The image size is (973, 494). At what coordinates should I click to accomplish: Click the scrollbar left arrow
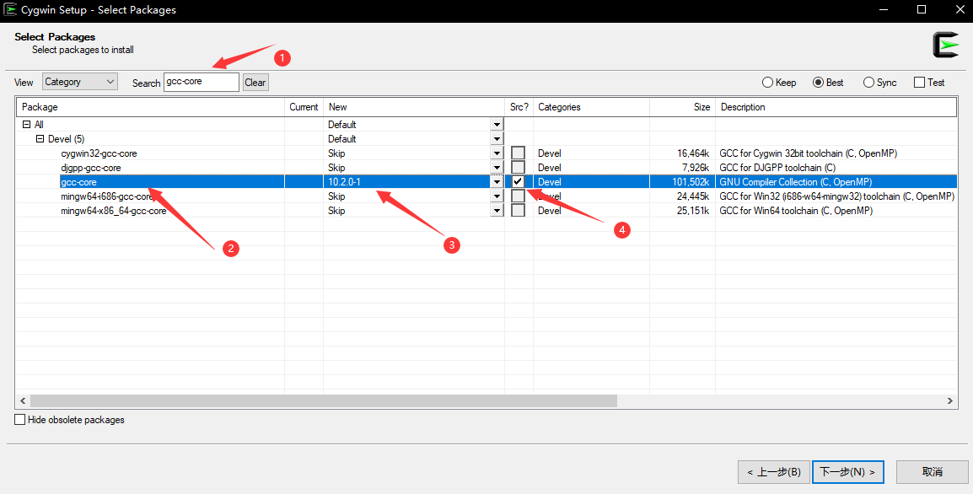(23, 401)
